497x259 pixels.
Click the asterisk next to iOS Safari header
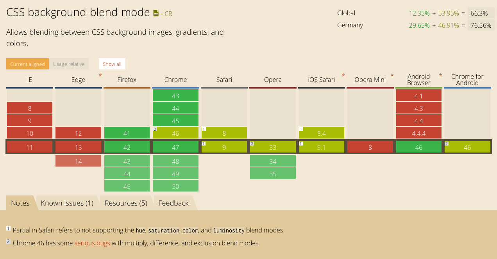click(343, 75)
